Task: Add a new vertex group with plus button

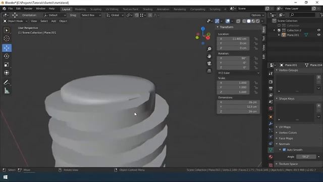Action: point(318,77)
